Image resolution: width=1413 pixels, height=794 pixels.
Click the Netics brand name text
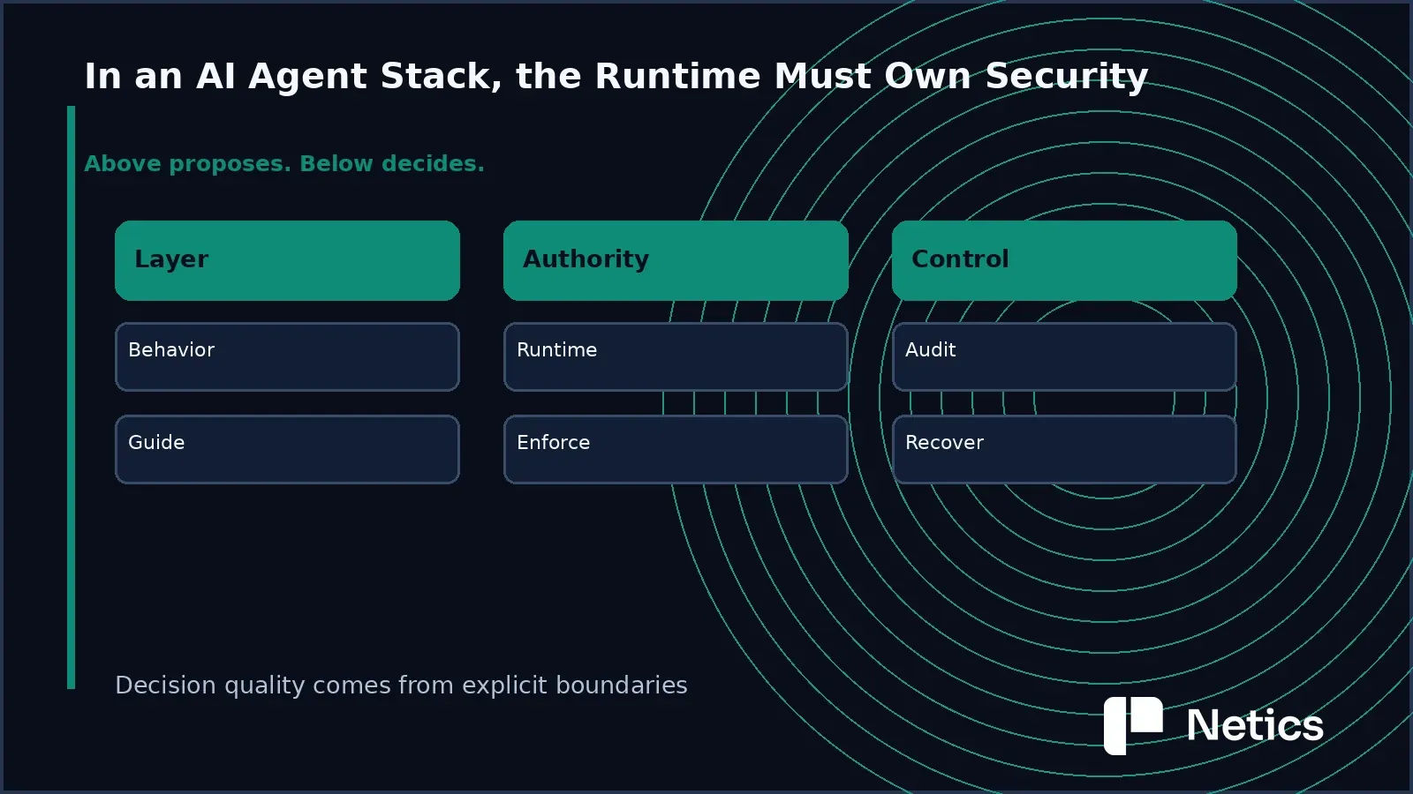point(1254,725)
